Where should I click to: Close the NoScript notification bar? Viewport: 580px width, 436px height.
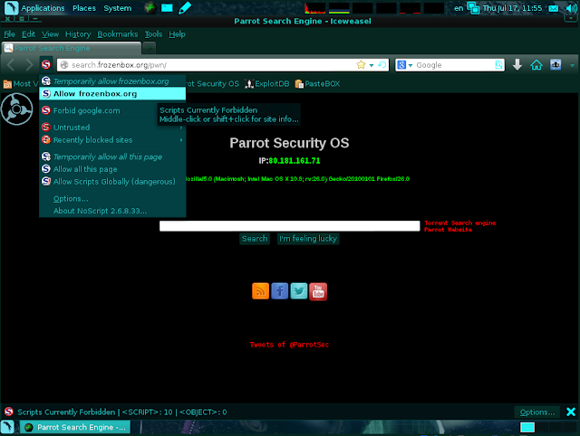click(571, 412)
